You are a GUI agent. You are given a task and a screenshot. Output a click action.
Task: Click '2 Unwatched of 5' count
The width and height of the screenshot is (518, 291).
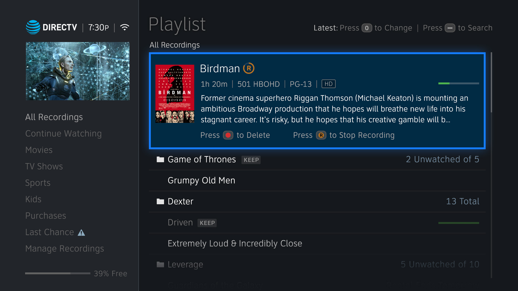point(442,160)
